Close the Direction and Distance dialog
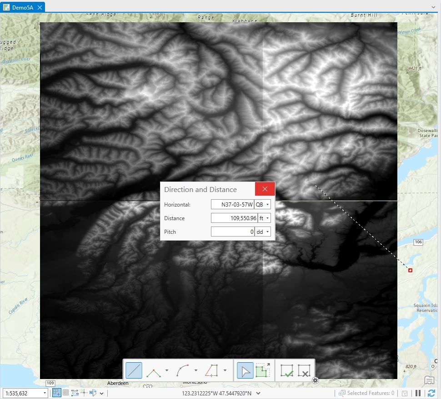 coord(265,189)
